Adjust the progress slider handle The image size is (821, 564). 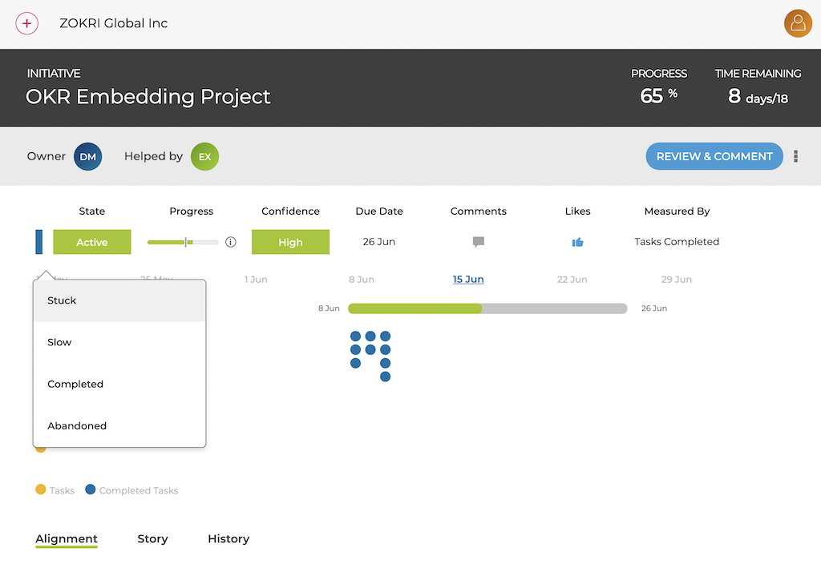[x=186, y=242]
